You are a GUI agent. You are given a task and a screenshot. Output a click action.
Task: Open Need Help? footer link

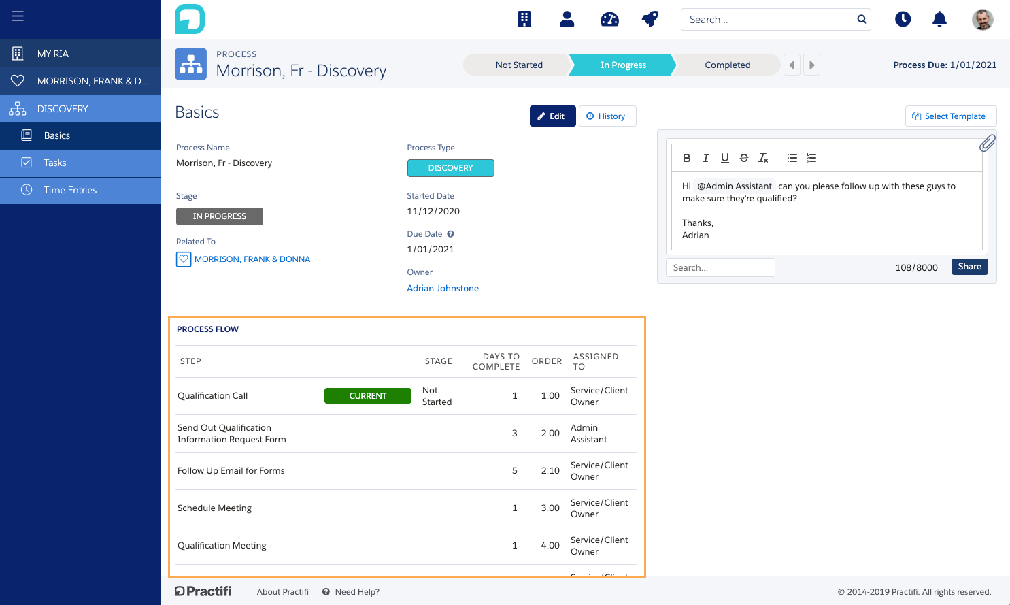351,592
